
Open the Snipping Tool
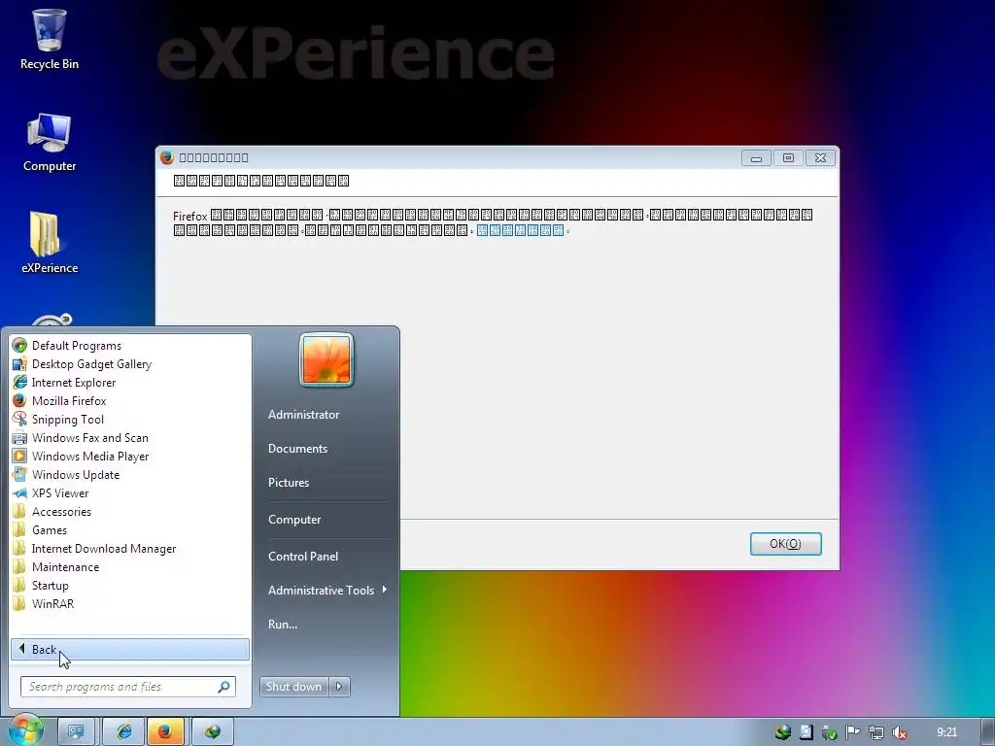(x=67, y=420)
